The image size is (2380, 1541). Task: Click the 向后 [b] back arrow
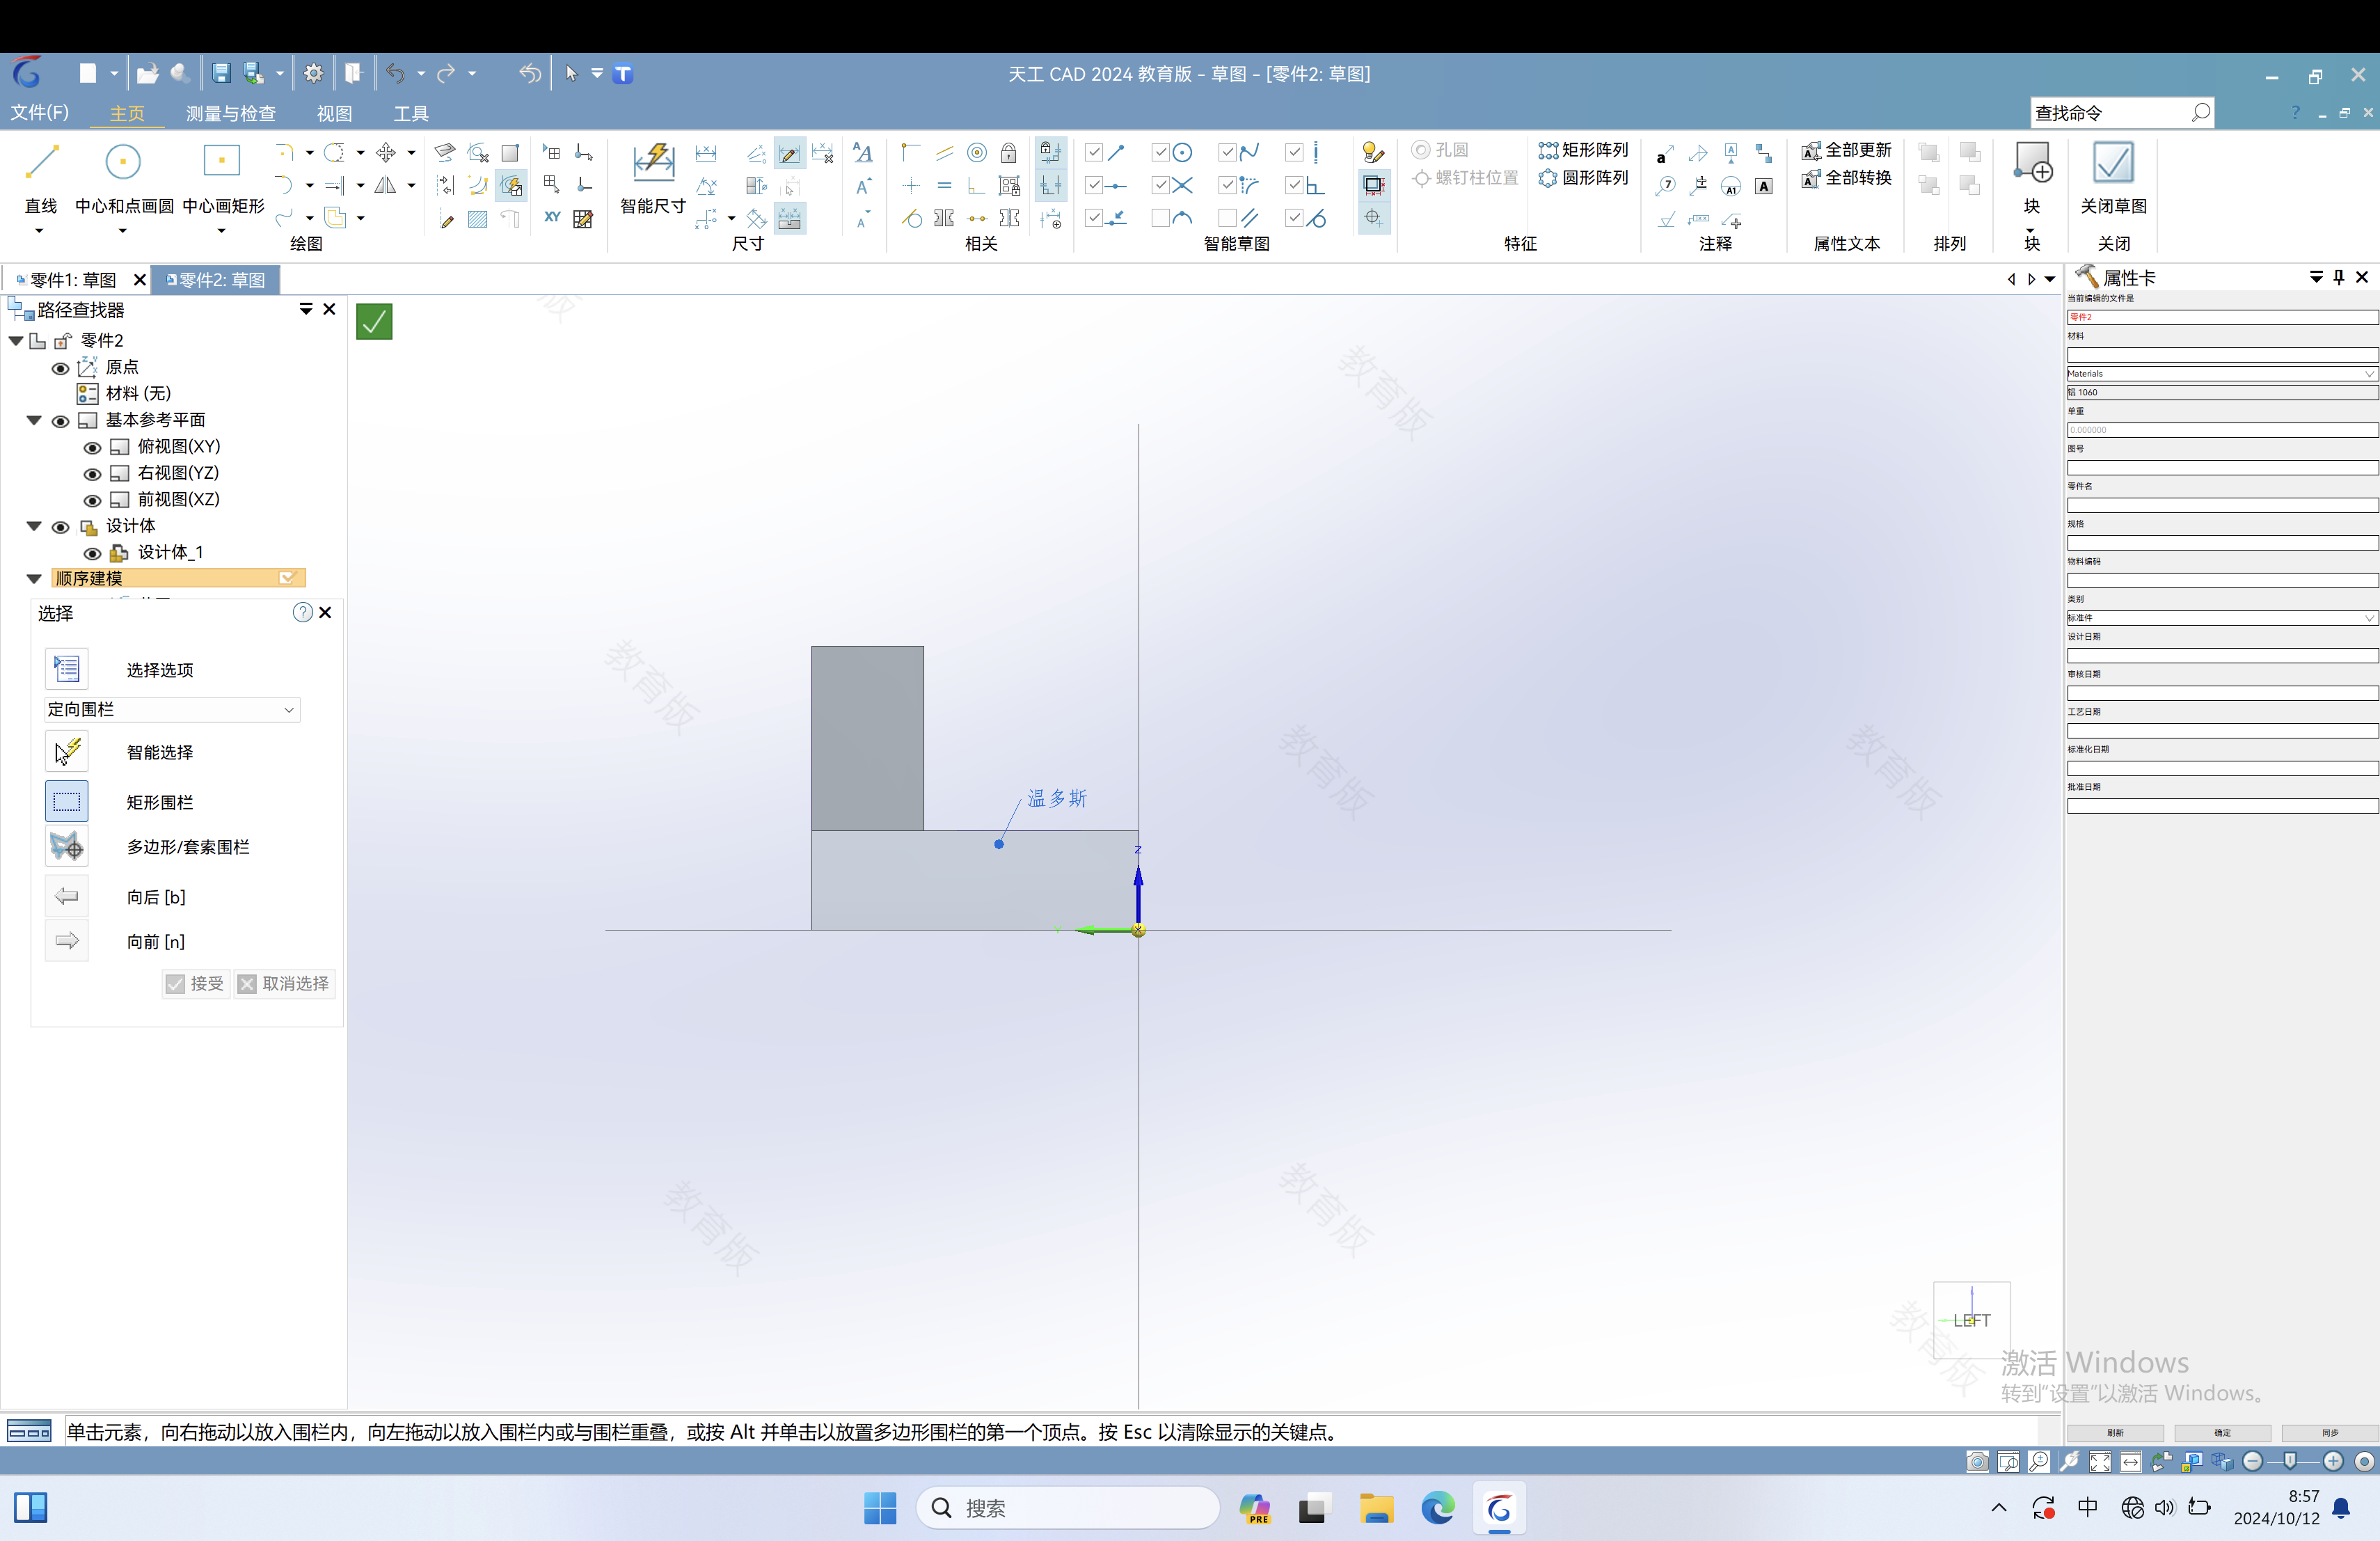pyautogui.click(x=67, y=897)
